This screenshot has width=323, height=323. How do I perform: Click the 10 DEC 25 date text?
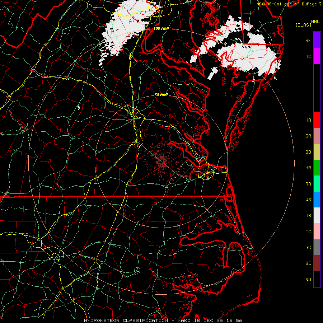209,320
